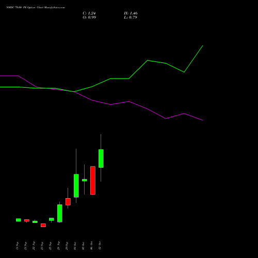Select the small green candlestick for 05 Oct
The image size is (258, 258).
(85, 180)
